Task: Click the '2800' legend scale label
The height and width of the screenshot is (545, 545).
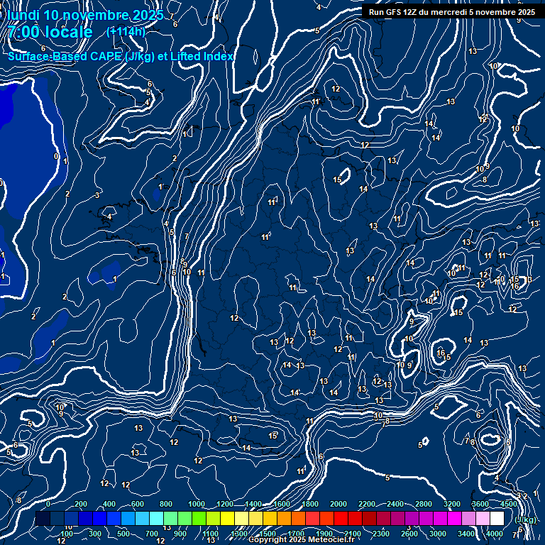Action: (x=424, y=504)
